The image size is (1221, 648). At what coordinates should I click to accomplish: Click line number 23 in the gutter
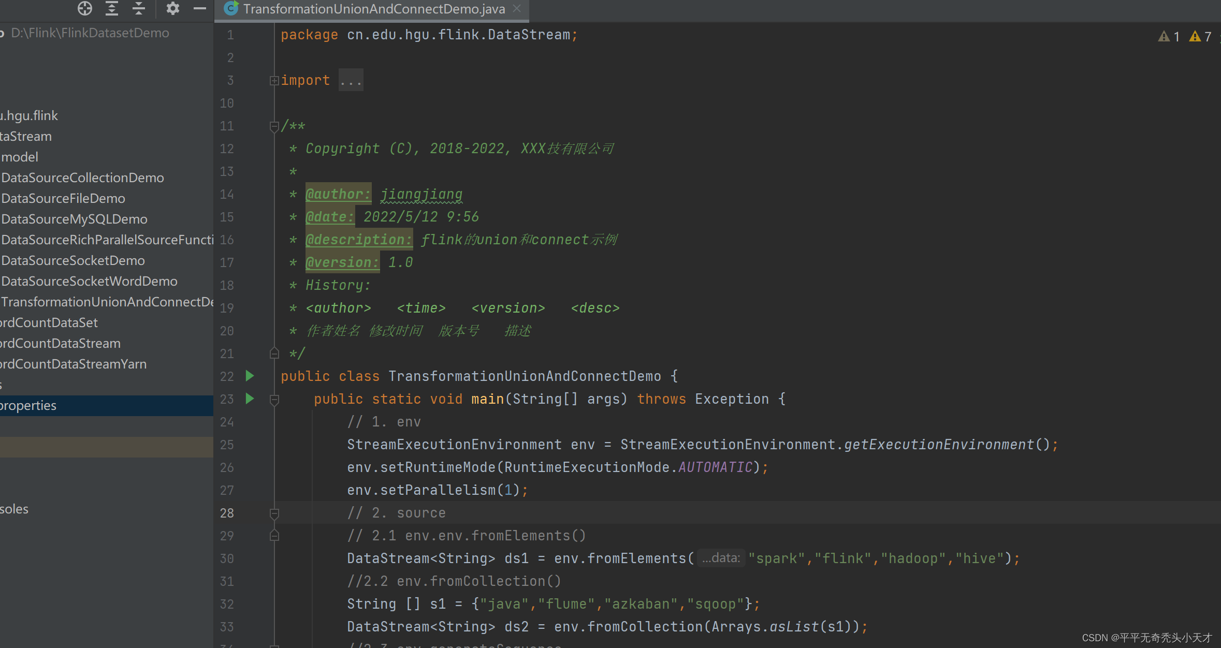click(x=226, y=399)
